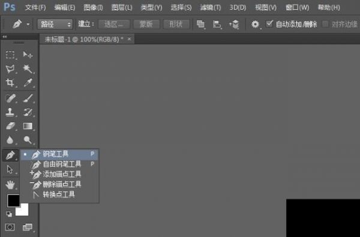This screenshot has width=360, height=237.
Task: Open the 图层(L) menu
Action: click(x=122, y=8)
